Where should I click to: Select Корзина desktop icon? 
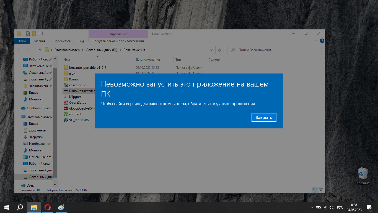tap(363, 176)
